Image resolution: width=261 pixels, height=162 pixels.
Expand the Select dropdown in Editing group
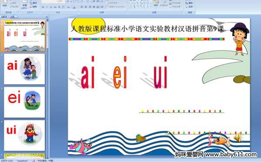pos(194,7)
